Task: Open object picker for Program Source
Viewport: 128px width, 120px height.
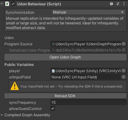Action: 124,44
